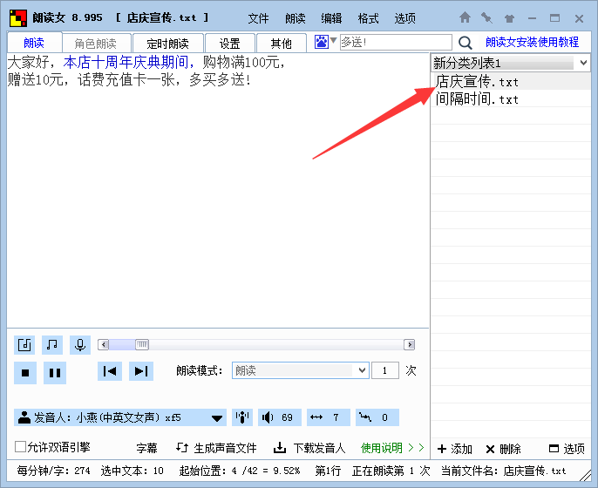The width and height of the screenshot is (598, 488).
Task: Open the 朗读模式 combo box
Action: tap(300, 370)
